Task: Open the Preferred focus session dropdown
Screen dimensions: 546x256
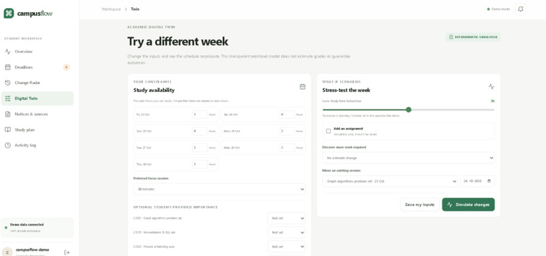Action: coord(219,189)
